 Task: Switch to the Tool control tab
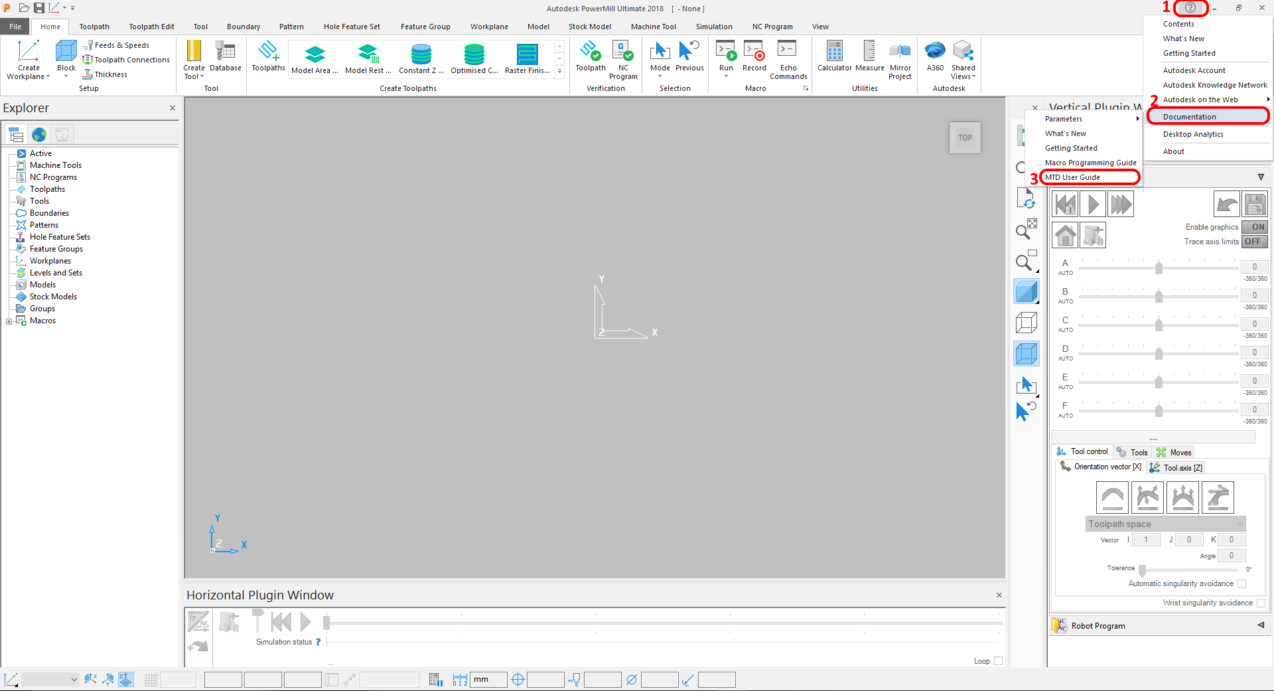point(1082,451)
